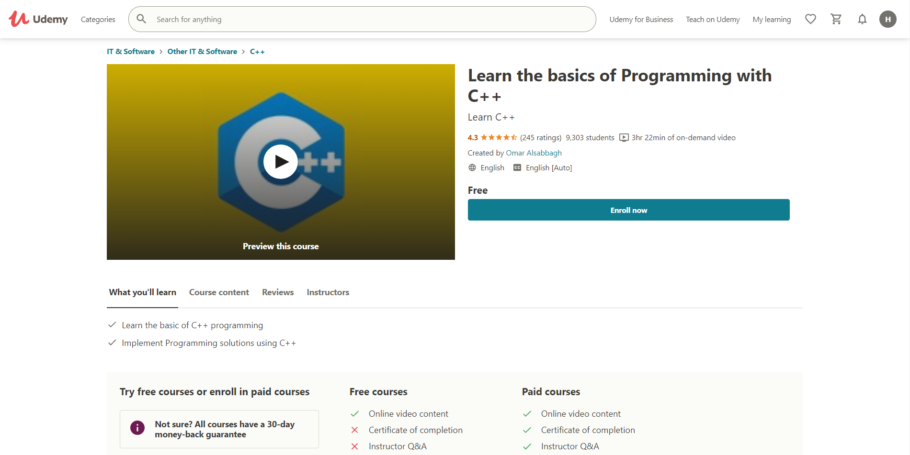Open Udemy for Business link

[641, 19]
